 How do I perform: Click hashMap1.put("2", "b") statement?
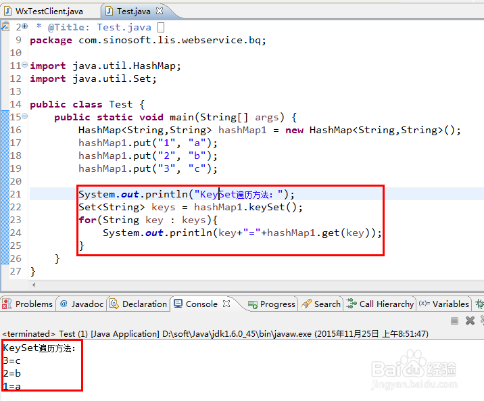(x=148, y=156)
